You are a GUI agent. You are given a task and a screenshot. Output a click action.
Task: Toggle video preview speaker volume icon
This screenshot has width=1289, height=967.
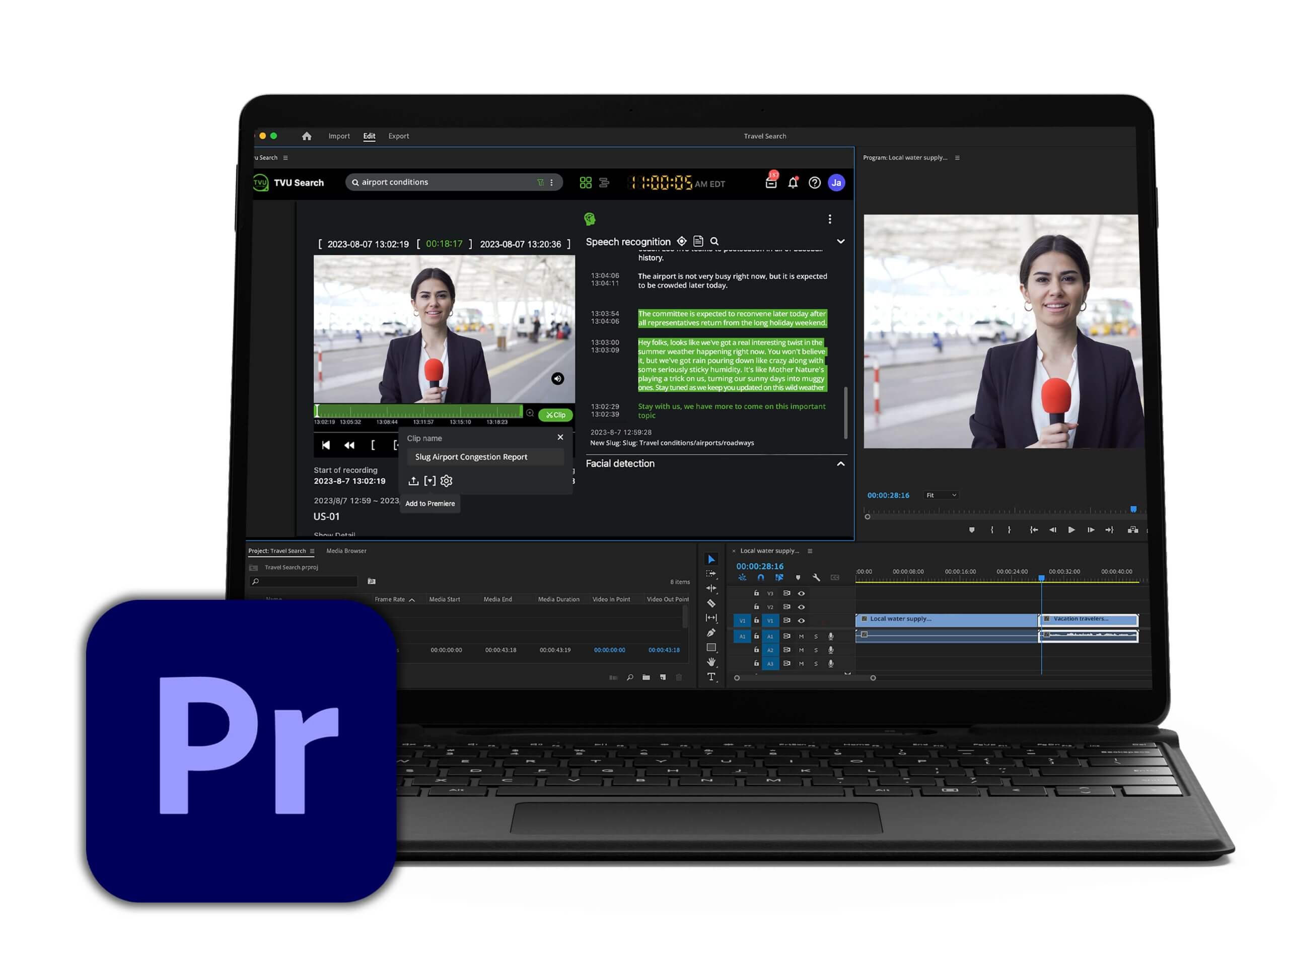[x=558, y=379]
